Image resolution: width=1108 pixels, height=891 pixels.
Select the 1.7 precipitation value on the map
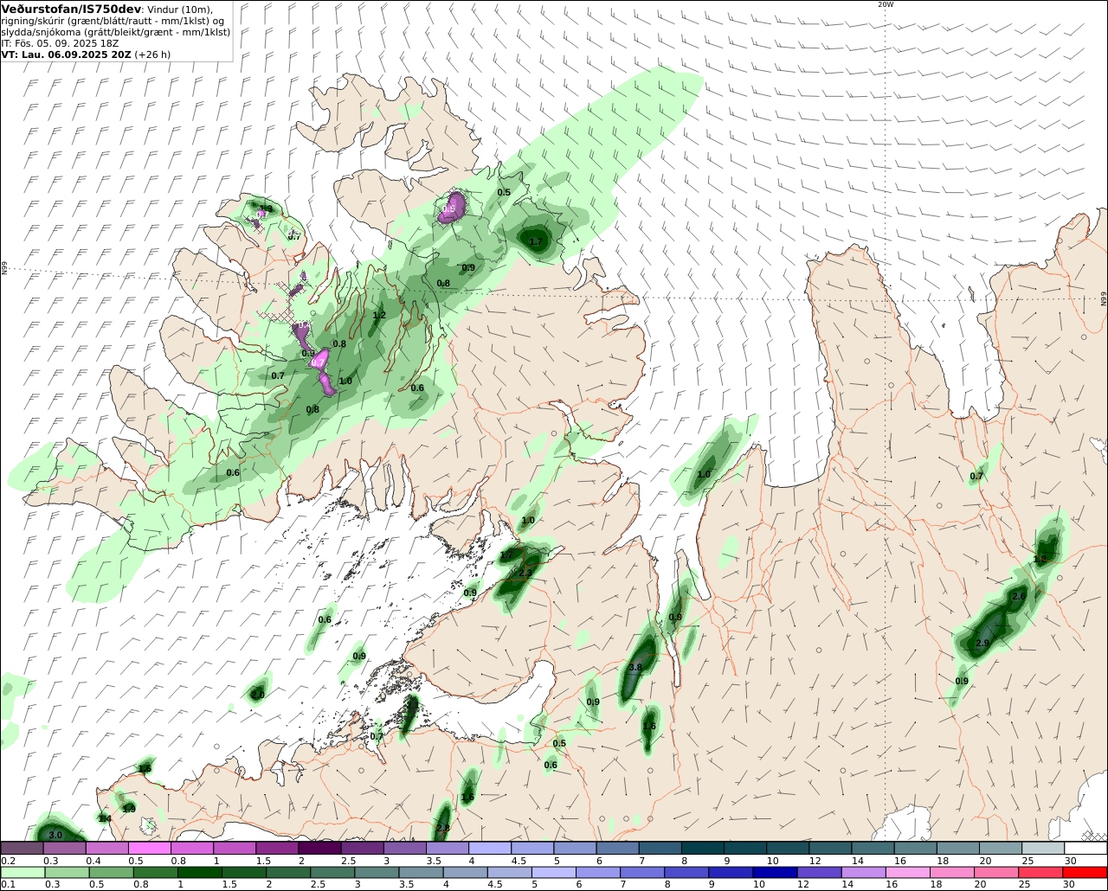[536, 242]
